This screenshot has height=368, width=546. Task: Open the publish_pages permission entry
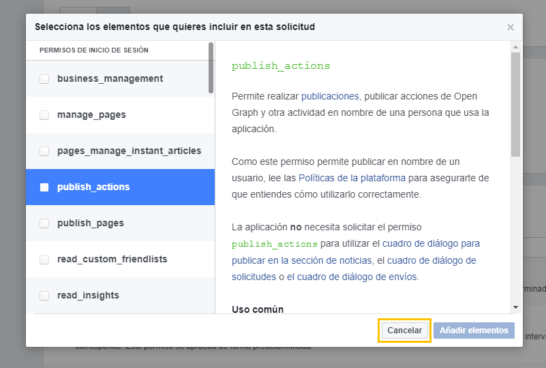pyautogui.click(x=90, y=224)
